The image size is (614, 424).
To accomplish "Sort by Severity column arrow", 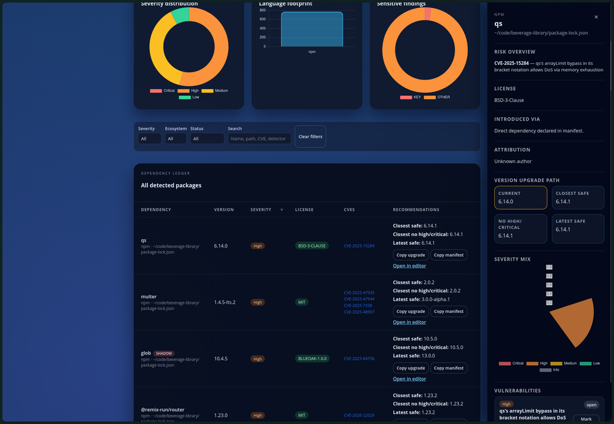I will [x=282, y=210].
